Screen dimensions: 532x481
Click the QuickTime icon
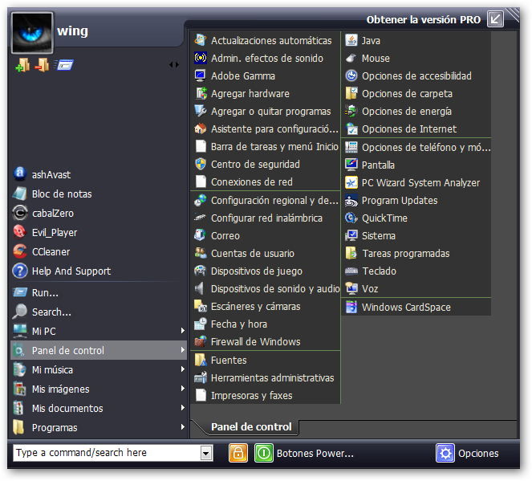tap(351, 218)
